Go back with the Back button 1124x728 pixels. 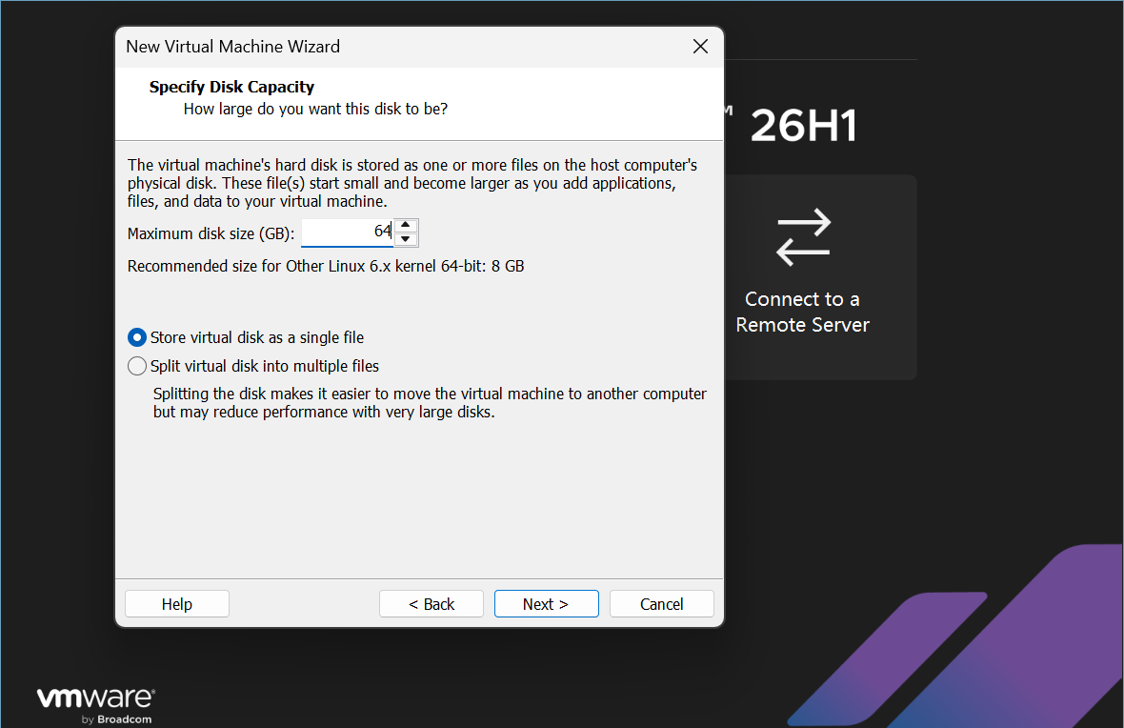pyautogui.click(x=432, y=604)
